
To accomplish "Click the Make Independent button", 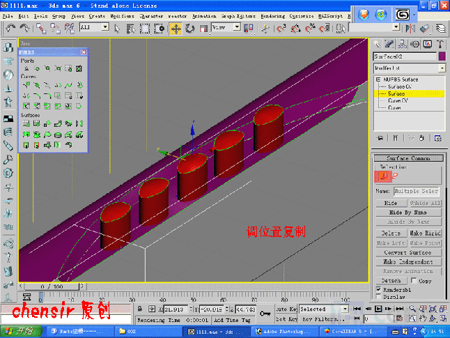I will pos(408,261).
